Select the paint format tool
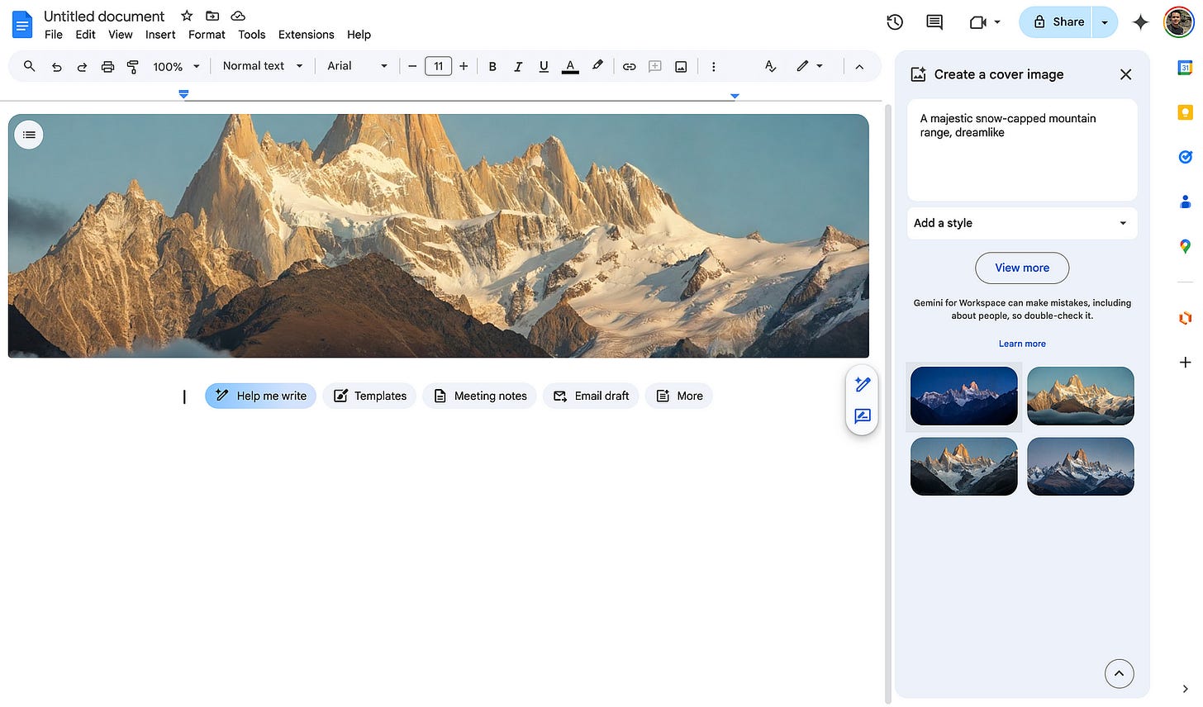Screen dimensions: 1203x707 pos(133,67)
